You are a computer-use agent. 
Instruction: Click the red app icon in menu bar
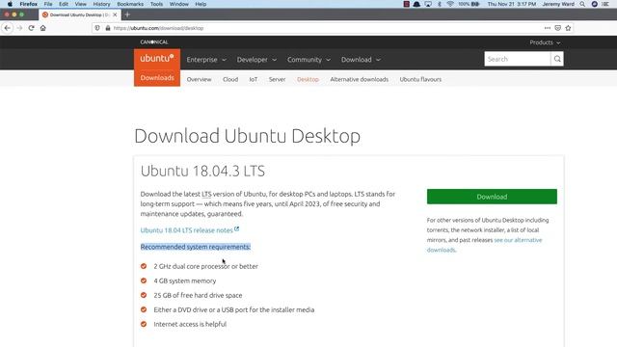pyautogui.click(x=407, y=4)
